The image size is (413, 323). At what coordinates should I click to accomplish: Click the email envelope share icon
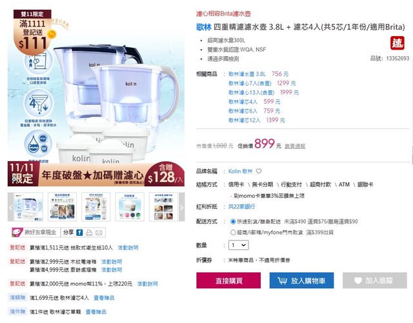point(99,233)
